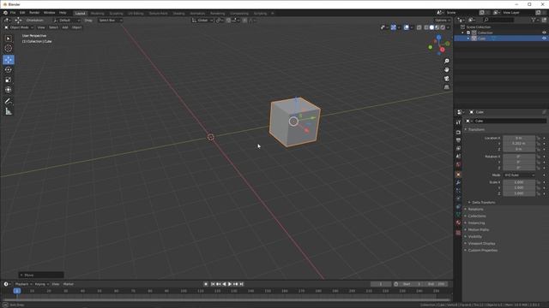
Task: Switch to solid viewport shading
Action: [x=431, y=27]
